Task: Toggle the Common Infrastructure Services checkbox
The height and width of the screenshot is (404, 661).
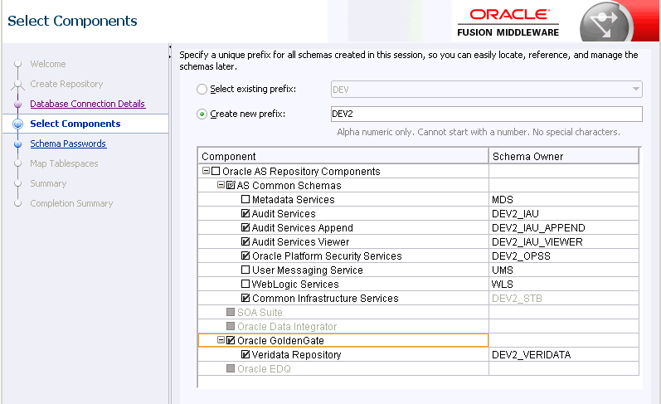Action: 245,298
